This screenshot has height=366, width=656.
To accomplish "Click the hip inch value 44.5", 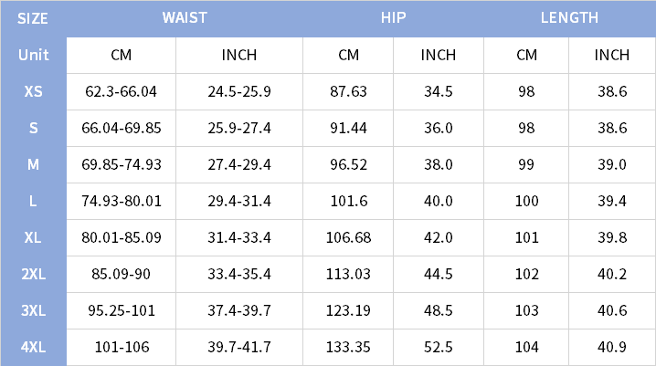I will point(439,274).
